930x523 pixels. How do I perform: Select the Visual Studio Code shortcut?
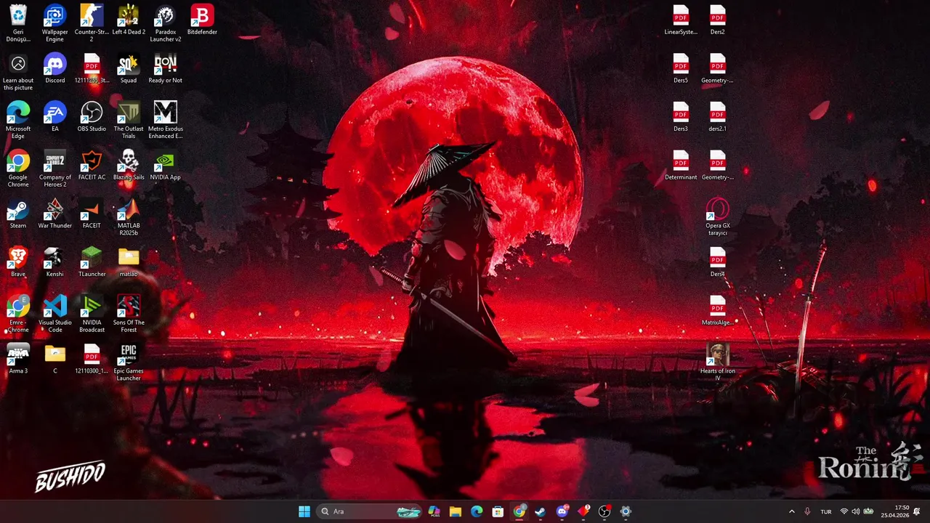point(55,315)
